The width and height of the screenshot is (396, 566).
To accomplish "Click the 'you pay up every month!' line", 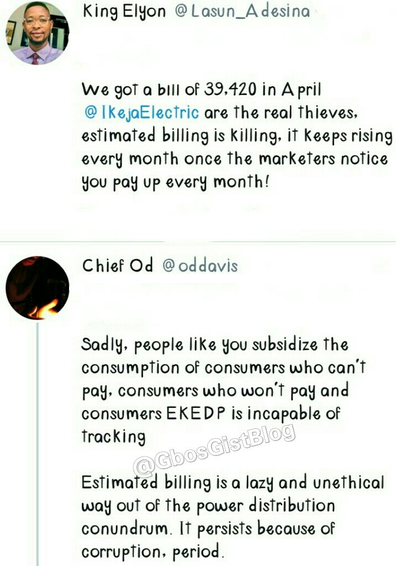I will tap(176, 182).
